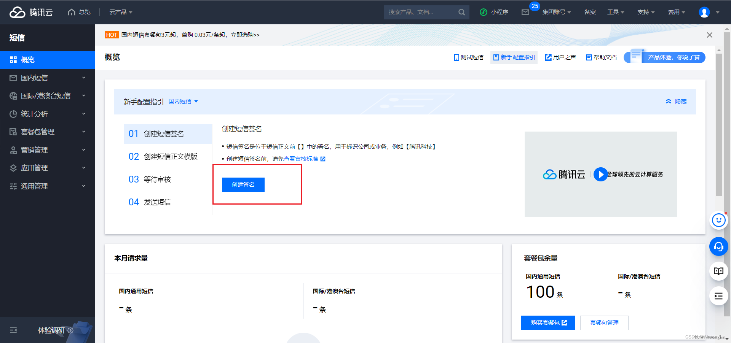Click the search magnifier icon

point(461,12)
